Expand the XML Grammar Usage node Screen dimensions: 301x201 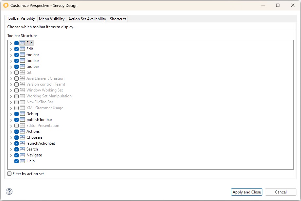pyautogui.click(x=11, y=108)
